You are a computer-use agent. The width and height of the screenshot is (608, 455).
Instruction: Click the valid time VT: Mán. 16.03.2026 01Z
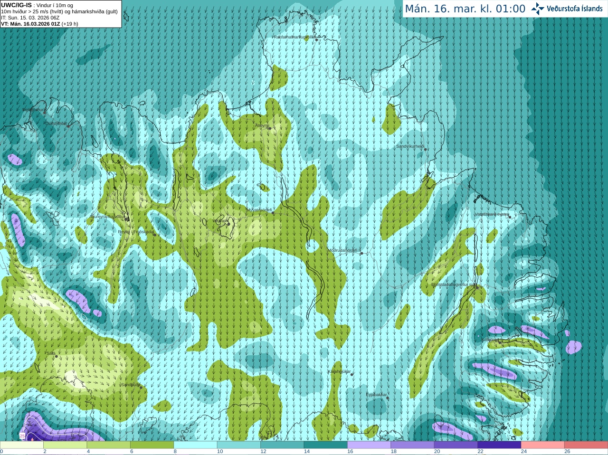pos(30,24)
